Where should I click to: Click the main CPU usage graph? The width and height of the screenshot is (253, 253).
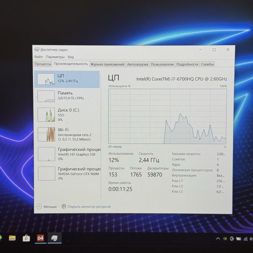pos(167,116)
